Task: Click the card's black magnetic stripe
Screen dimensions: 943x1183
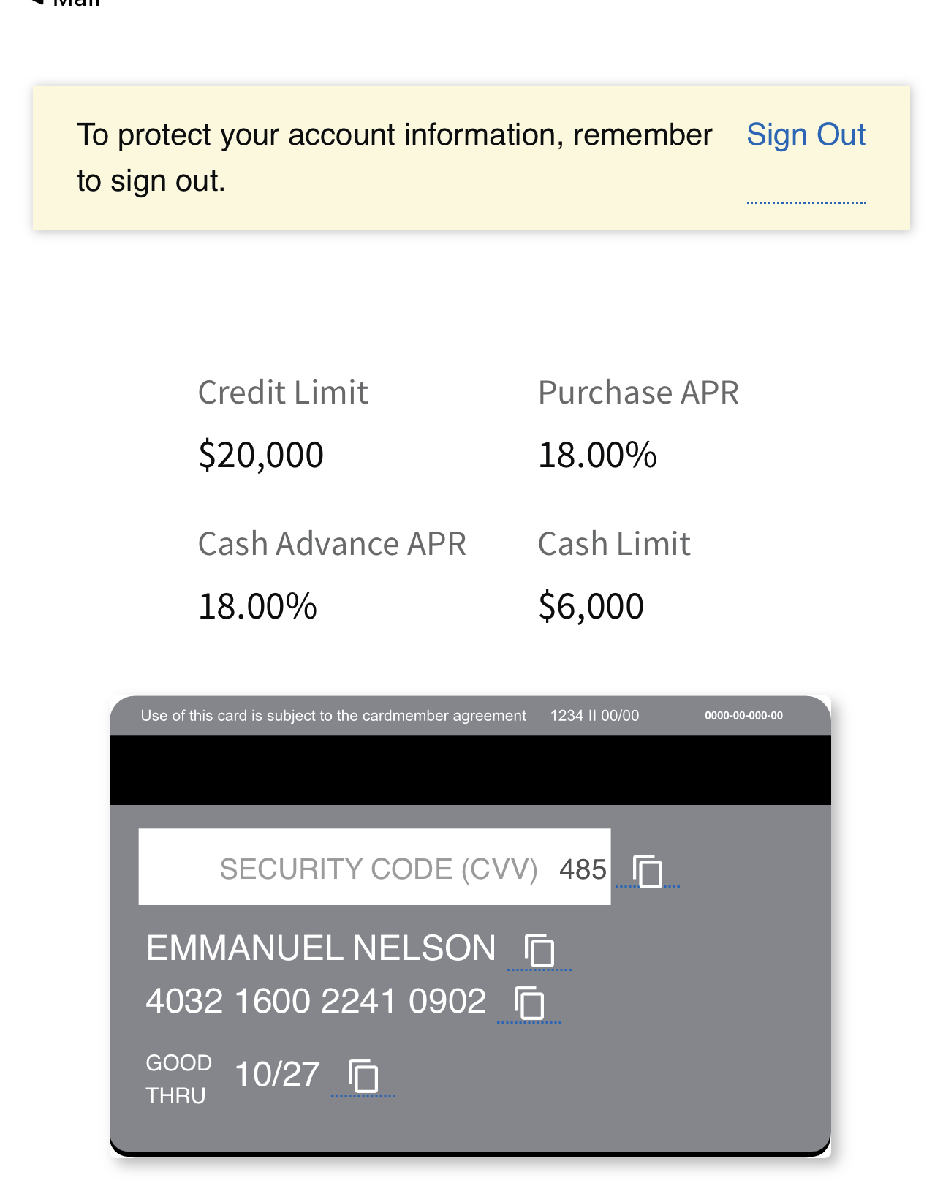Action: pos(470,769)
